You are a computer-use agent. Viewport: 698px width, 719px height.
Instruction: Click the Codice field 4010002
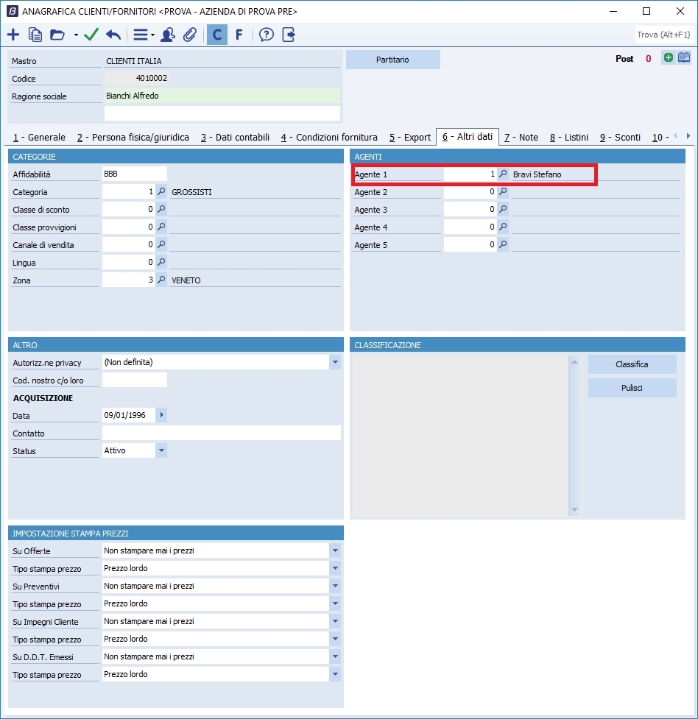tap(137, 78)
